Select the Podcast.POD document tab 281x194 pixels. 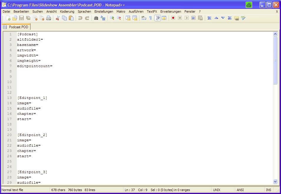[x=16, y=27]
